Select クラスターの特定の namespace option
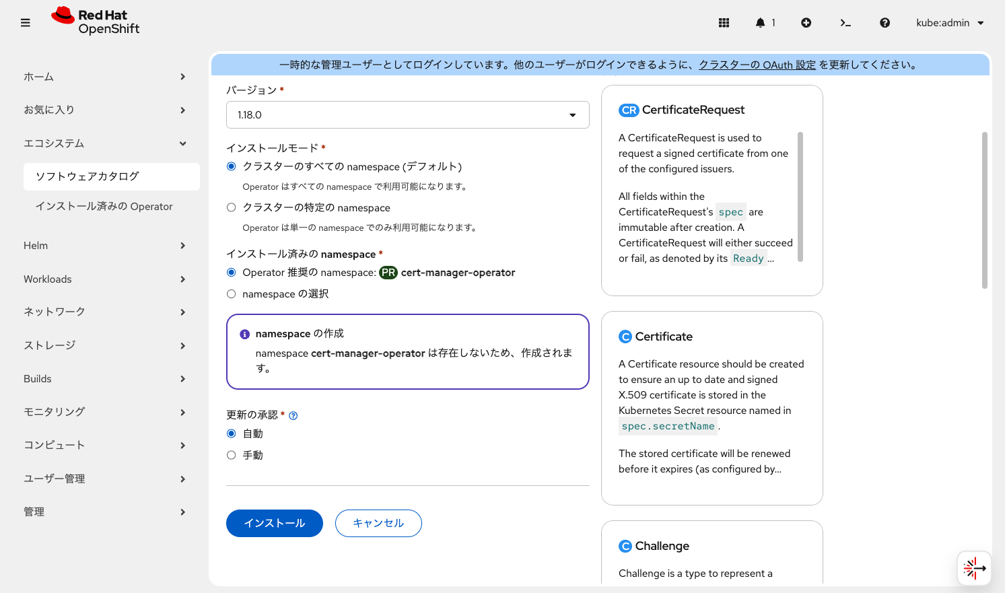The width and height of the screenshot is (1005, 593). coord(231,207)
